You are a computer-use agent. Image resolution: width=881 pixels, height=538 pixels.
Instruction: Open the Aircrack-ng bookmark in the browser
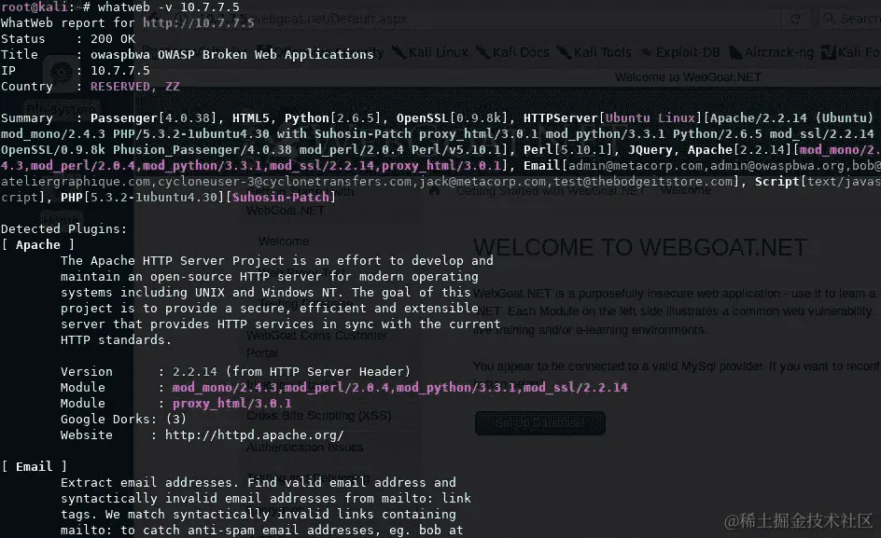coord(771,52)
